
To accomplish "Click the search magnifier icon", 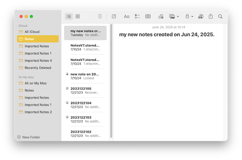I will (x=221, y=16).
